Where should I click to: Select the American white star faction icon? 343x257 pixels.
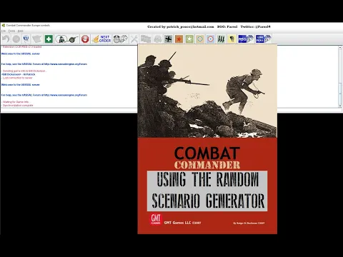(x=189, y=39)
